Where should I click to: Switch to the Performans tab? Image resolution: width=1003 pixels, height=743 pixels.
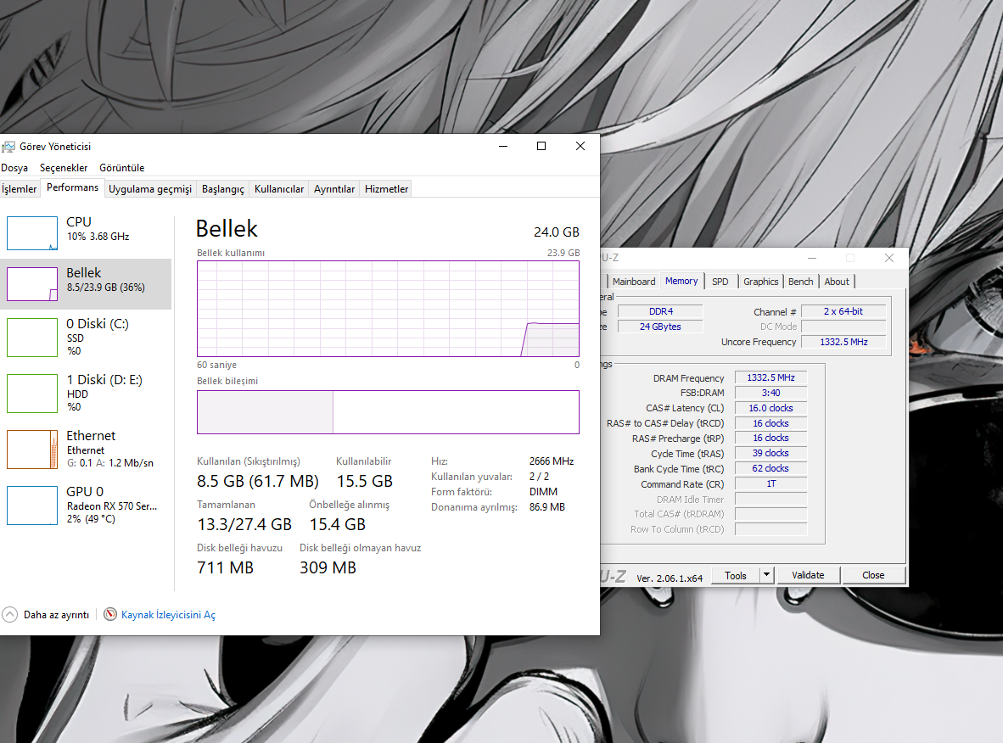72,187
